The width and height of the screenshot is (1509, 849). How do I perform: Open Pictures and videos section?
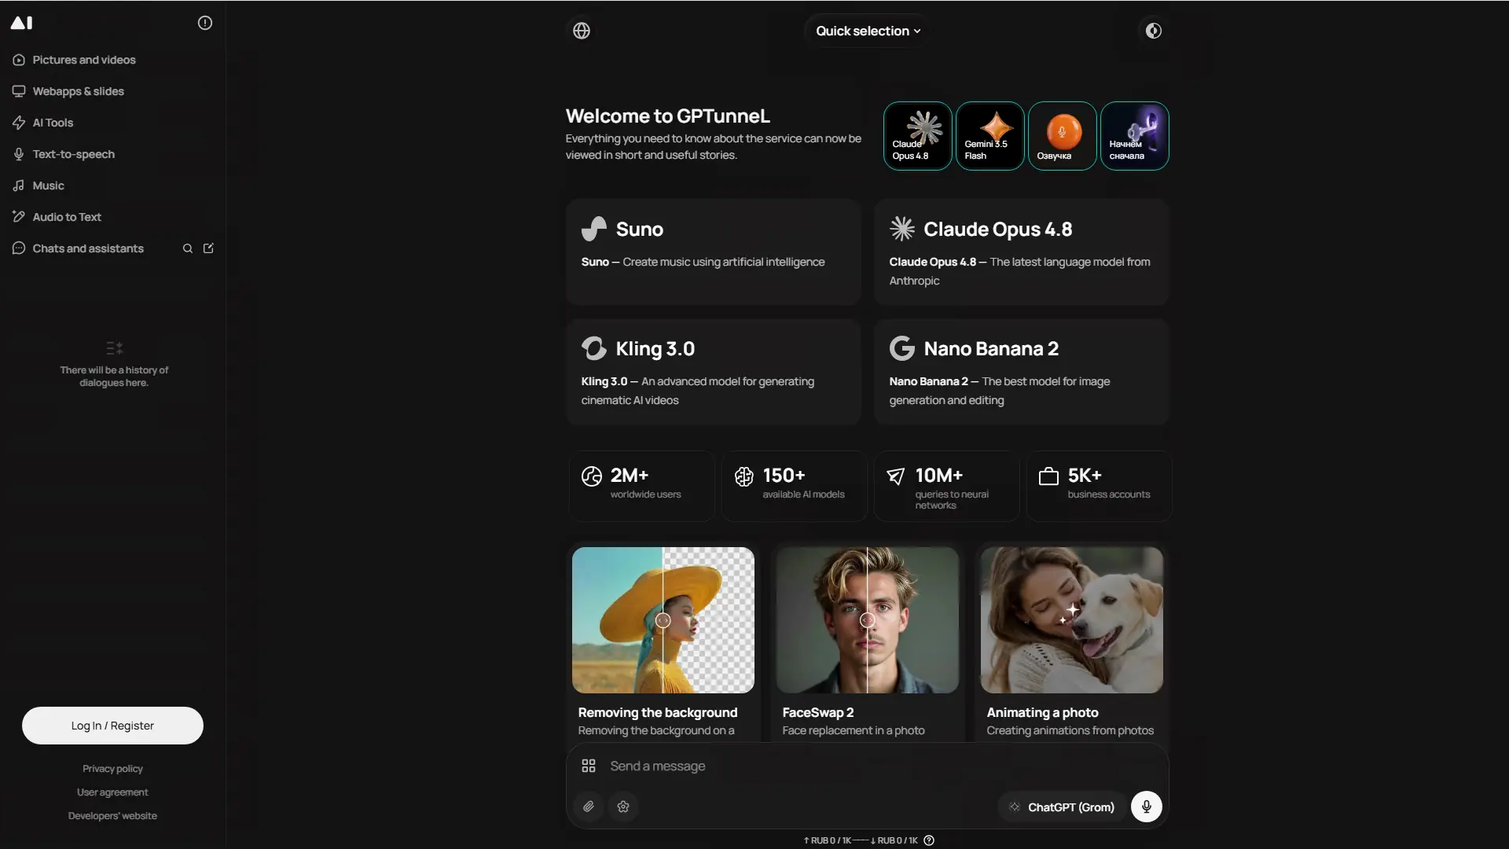[84, 60]
